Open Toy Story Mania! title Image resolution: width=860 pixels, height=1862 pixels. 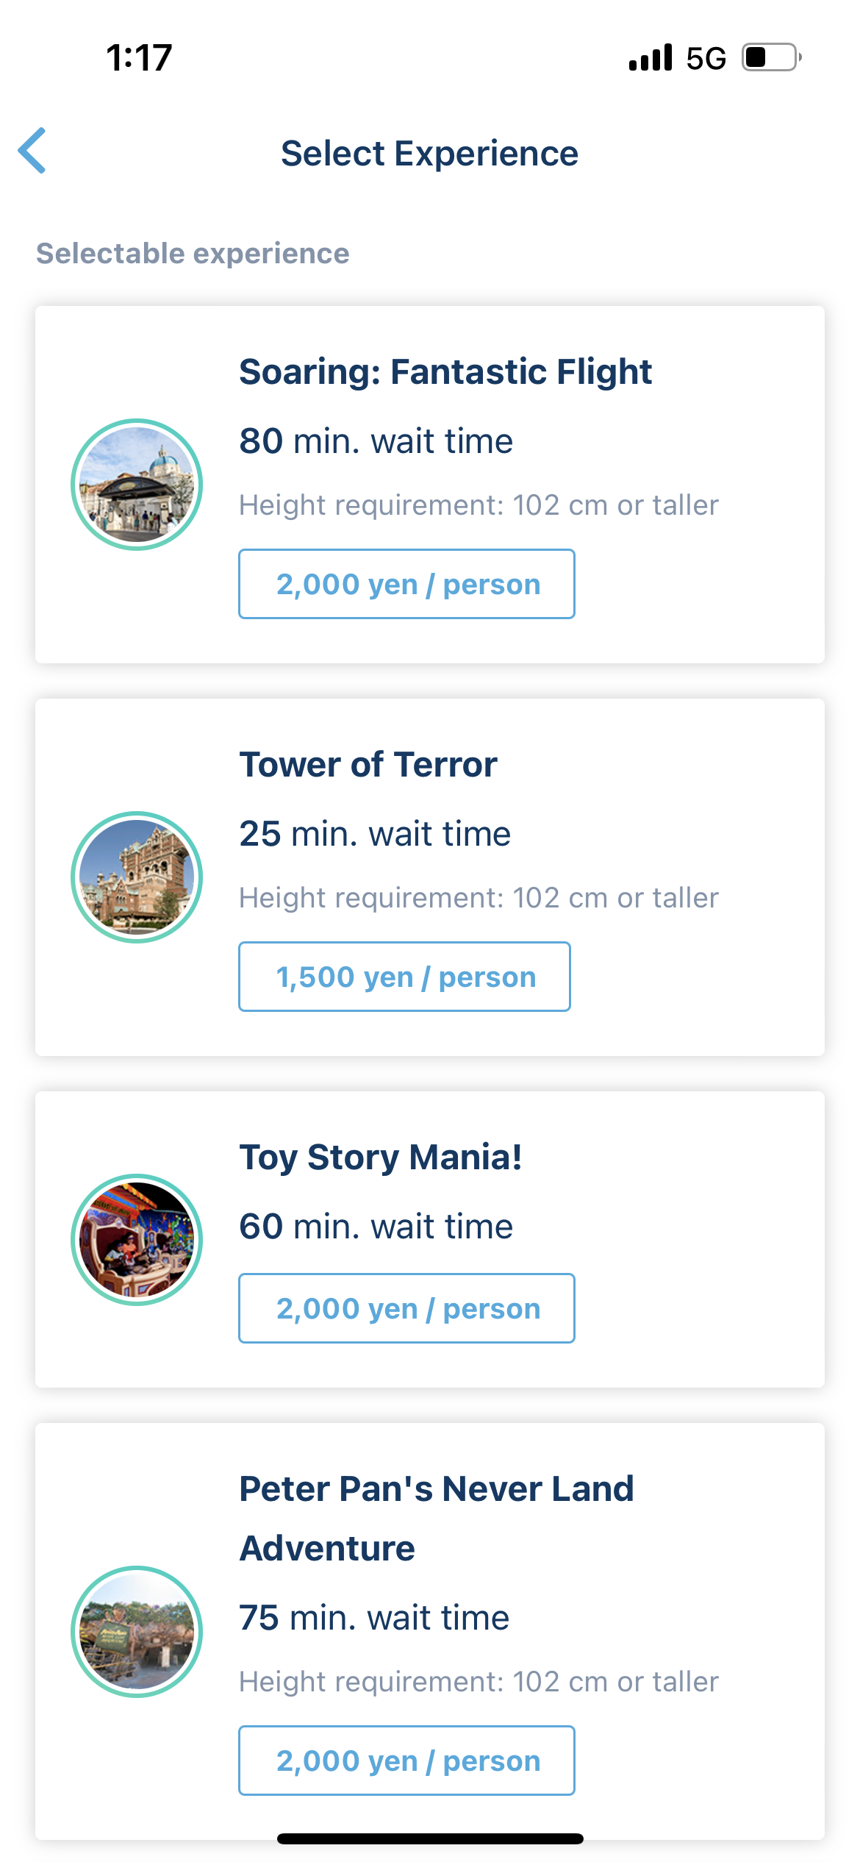381,1157
